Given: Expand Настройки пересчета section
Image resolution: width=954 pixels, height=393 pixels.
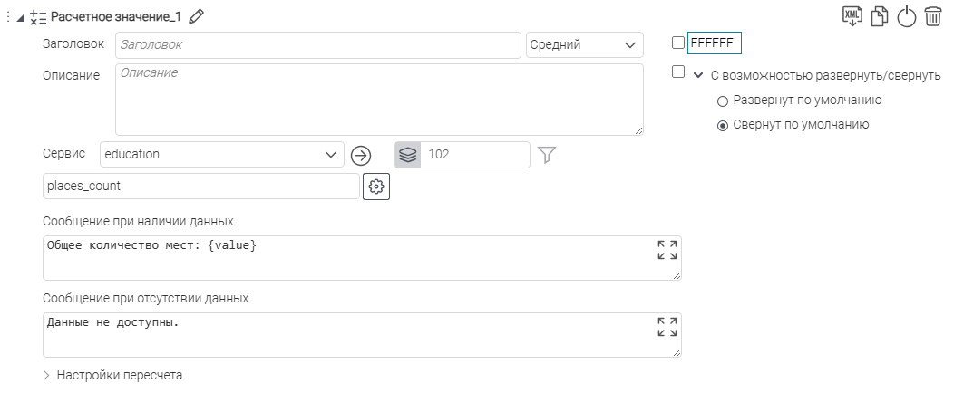Looking at the screenshot, I should [47, 375].
